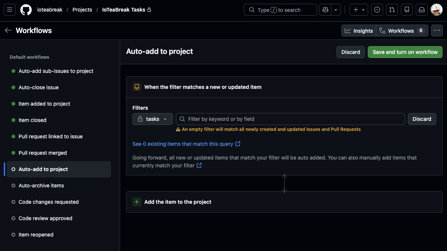Viewport: 447px width, 251px height.
Task: Expand the Copilot dropdown arrow
Action: [336, 10]
